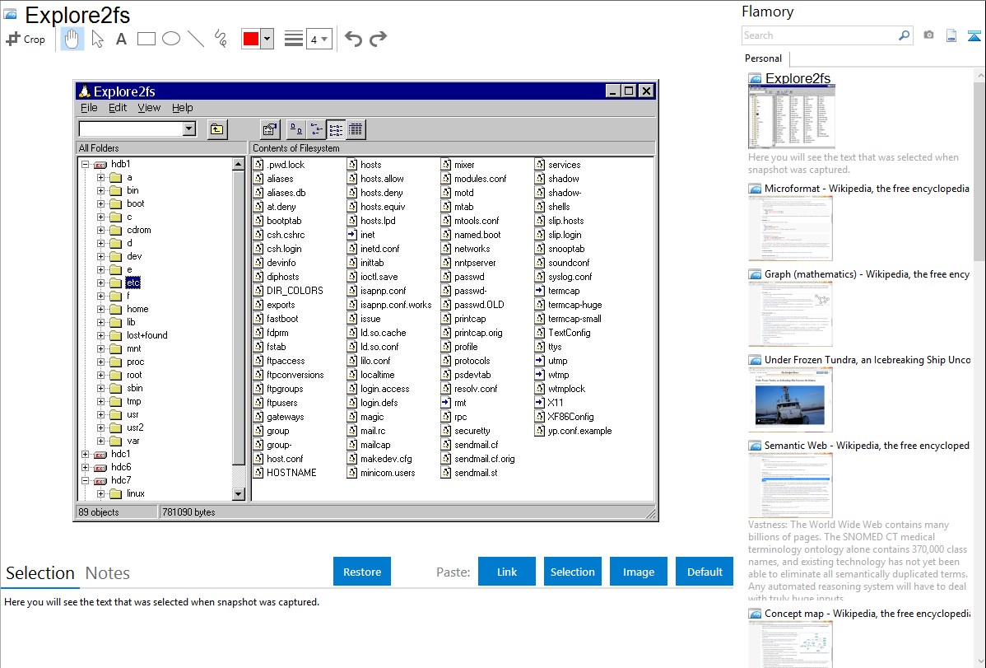Viewport: 986px width, 668px height.
Task: Click the redo arrow
Action: 378,39
